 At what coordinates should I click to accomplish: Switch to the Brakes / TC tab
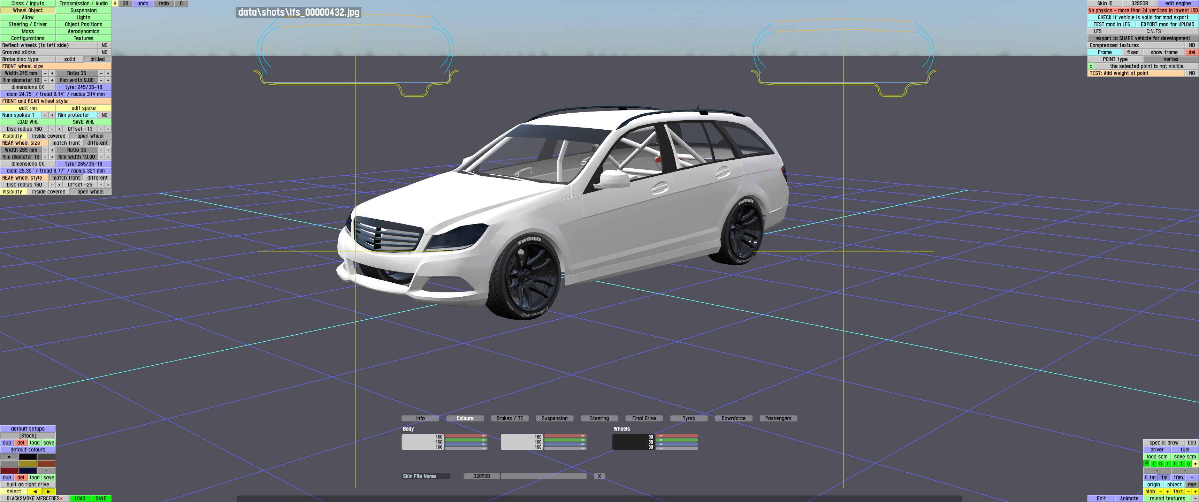510,418
